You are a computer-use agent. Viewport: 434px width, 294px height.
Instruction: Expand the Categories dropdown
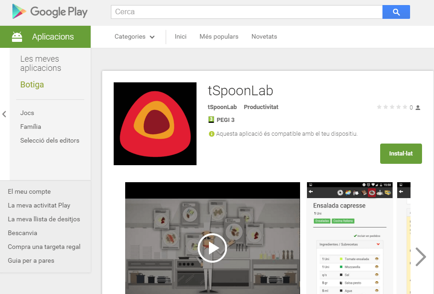(x=134, y=36)
